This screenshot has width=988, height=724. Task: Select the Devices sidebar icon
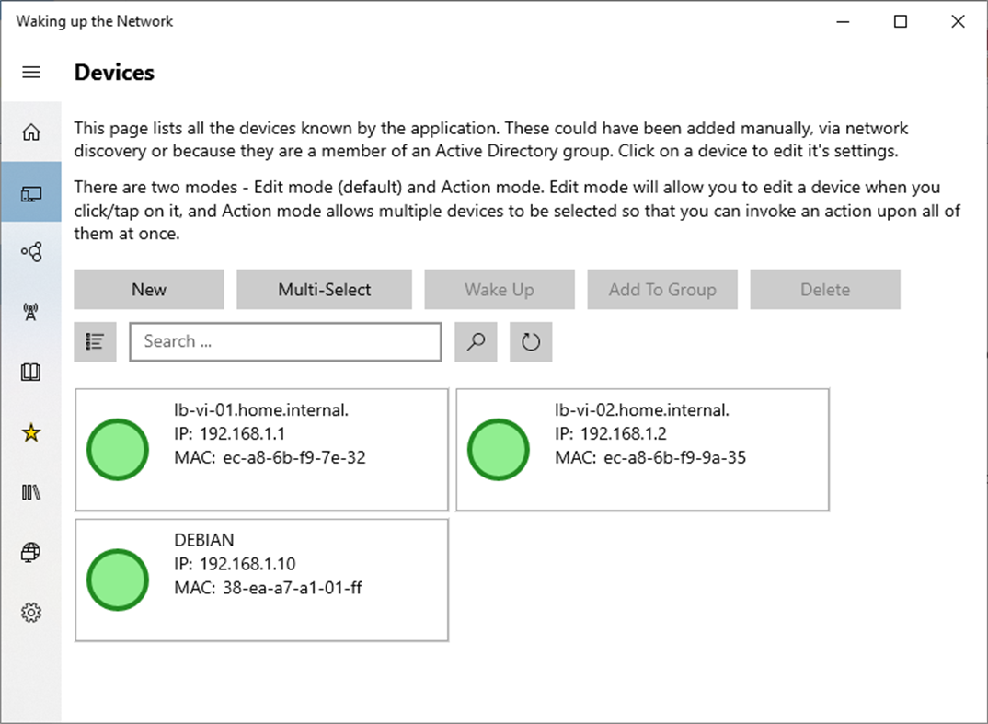tap(31, 193)
